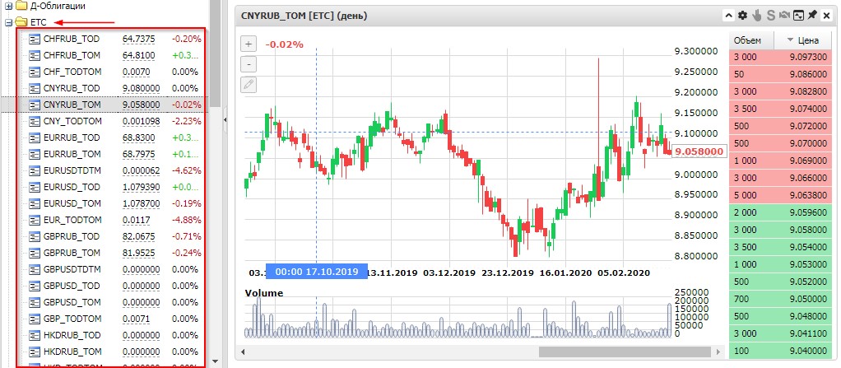Click the S icon in chart header
This screenshot has width=841, height=368.
[x=771, y=16]
